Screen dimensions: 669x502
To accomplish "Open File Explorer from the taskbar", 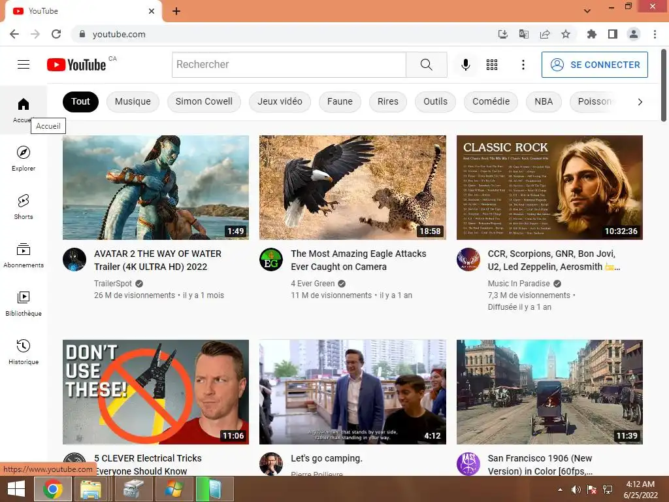I will click(91, 489).
